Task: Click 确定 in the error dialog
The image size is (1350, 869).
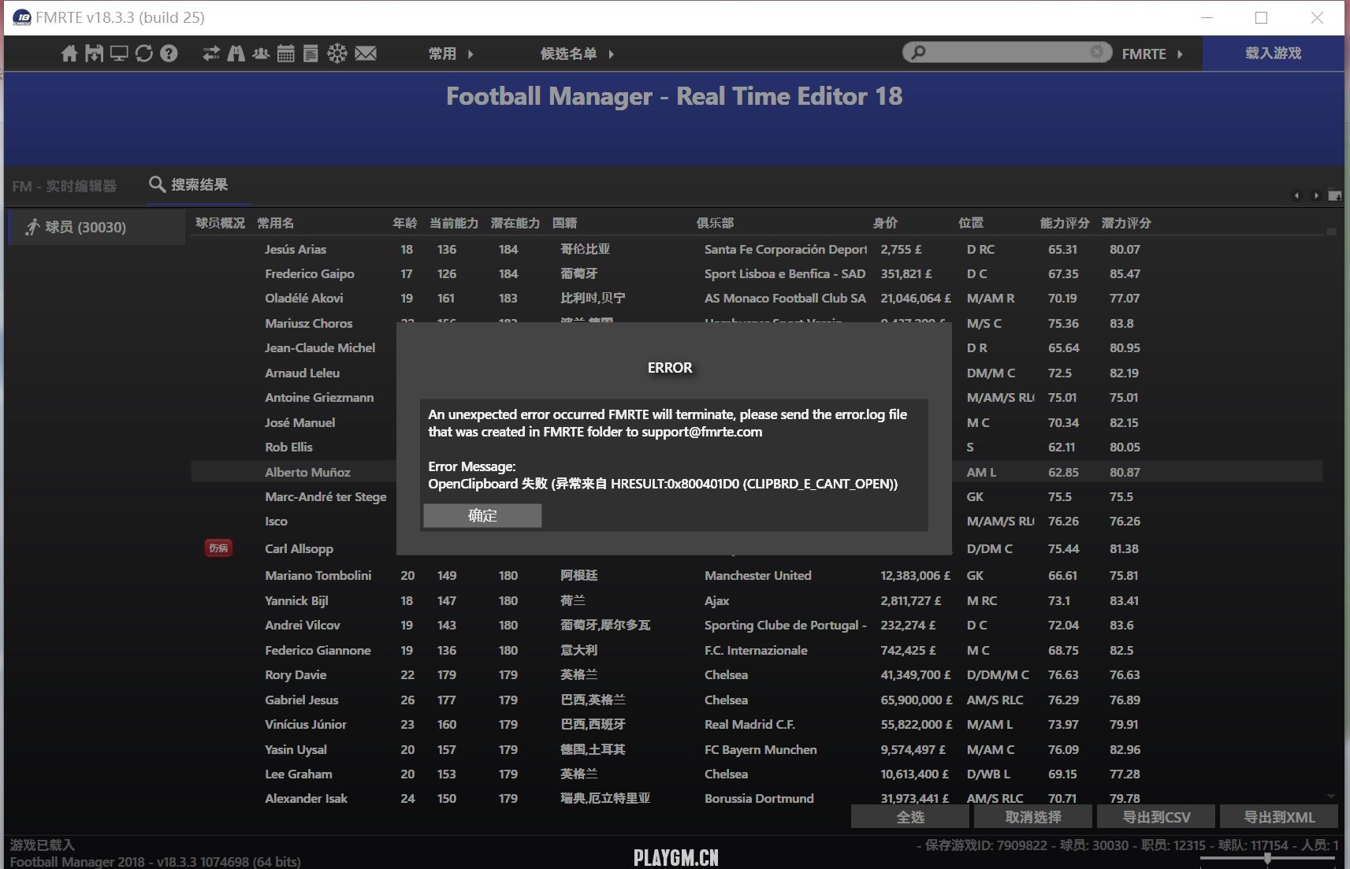Action: [482, 516]
